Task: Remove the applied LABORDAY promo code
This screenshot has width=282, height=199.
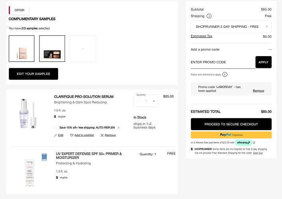Action: click(x=258, y=91)
